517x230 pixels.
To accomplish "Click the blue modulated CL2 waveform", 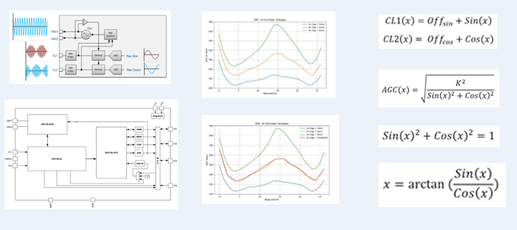I will tap(39, 74).
